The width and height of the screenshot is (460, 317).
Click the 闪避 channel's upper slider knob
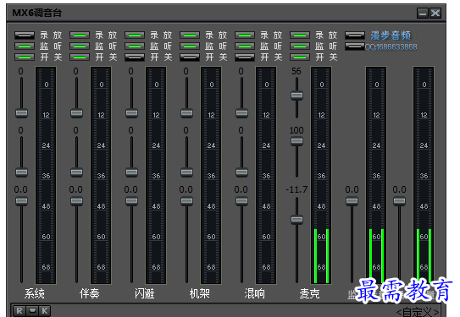pos(131,113)
